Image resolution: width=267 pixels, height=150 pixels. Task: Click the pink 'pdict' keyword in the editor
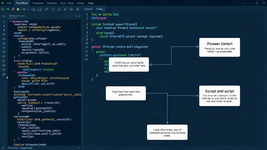click(96, 47)
